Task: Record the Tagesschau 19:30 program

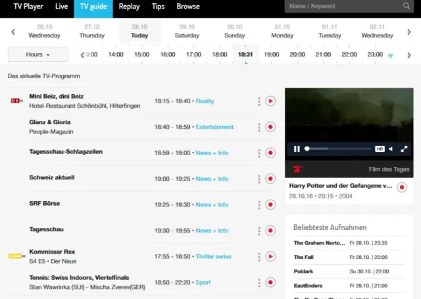Action: tap(270, 231)
